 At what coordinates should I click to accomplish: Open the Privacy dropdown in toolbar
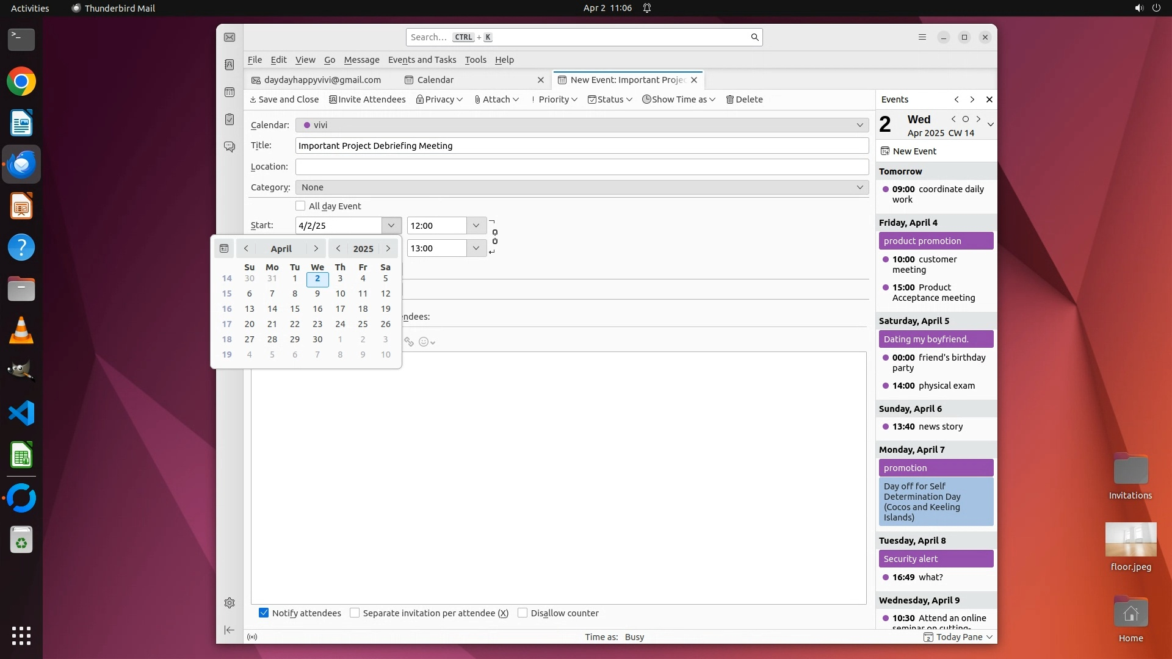[x=440, y=99]
